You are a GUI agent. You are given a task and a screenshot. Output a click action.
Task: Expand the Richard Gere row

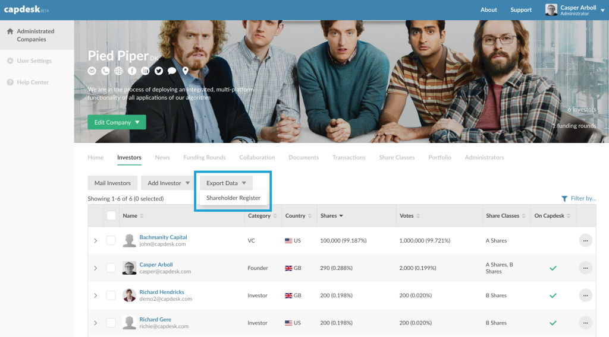point(96,323)
